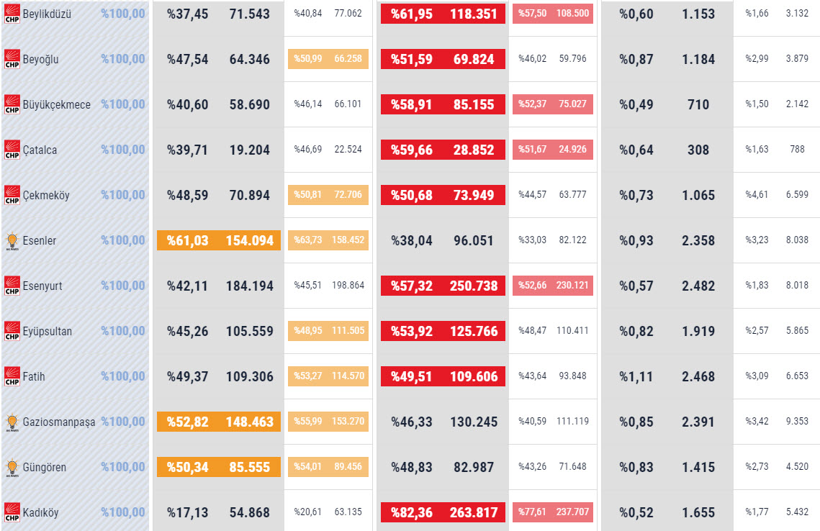Image resolution: width=820 pixels, height=531 pixels.
Task: Click the Çekmeköy district name
Action: 46,196
